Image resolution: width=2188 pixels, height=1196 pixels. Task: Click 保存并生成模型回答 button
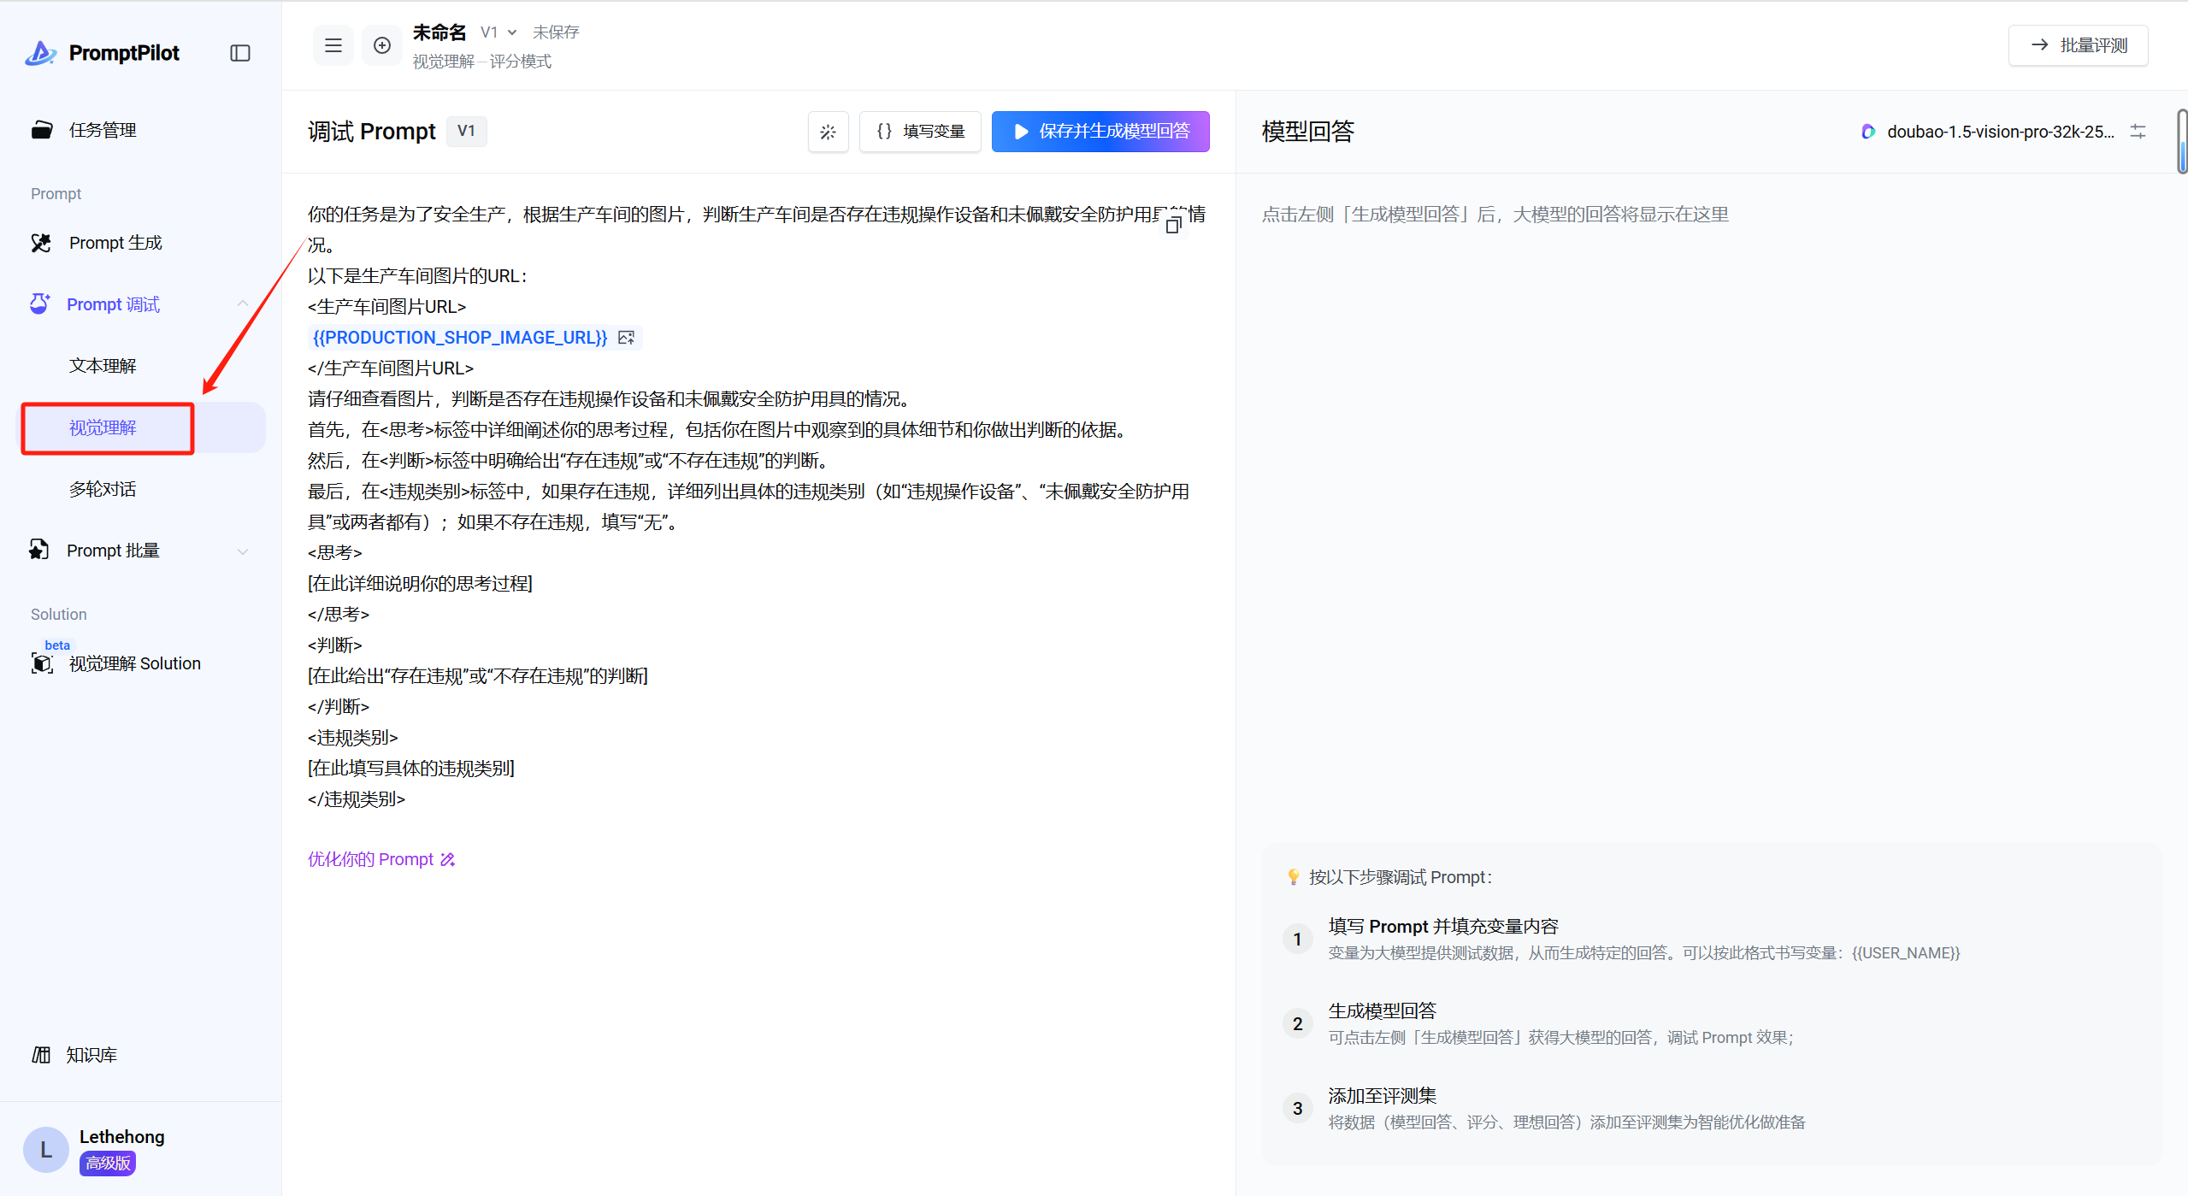pos(1100,132)
